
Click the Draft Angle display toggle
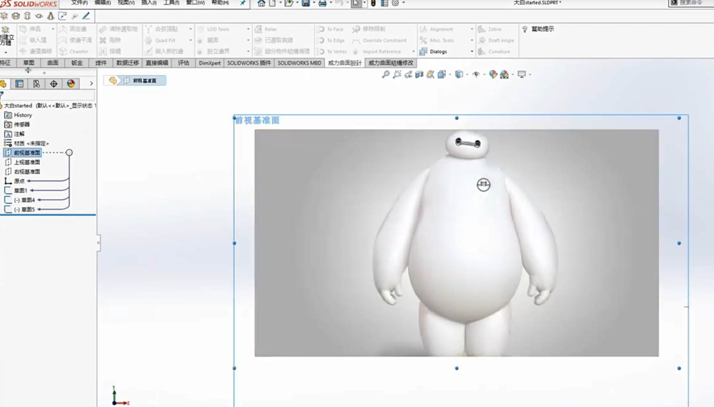tap(496, 40)
